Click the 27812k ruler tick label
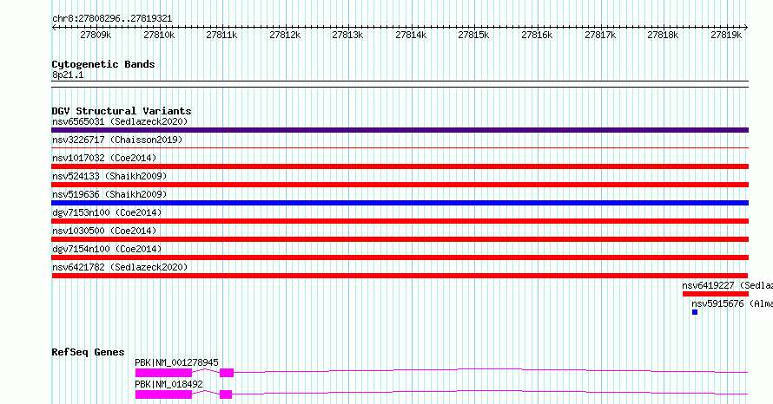 (285, 36)
